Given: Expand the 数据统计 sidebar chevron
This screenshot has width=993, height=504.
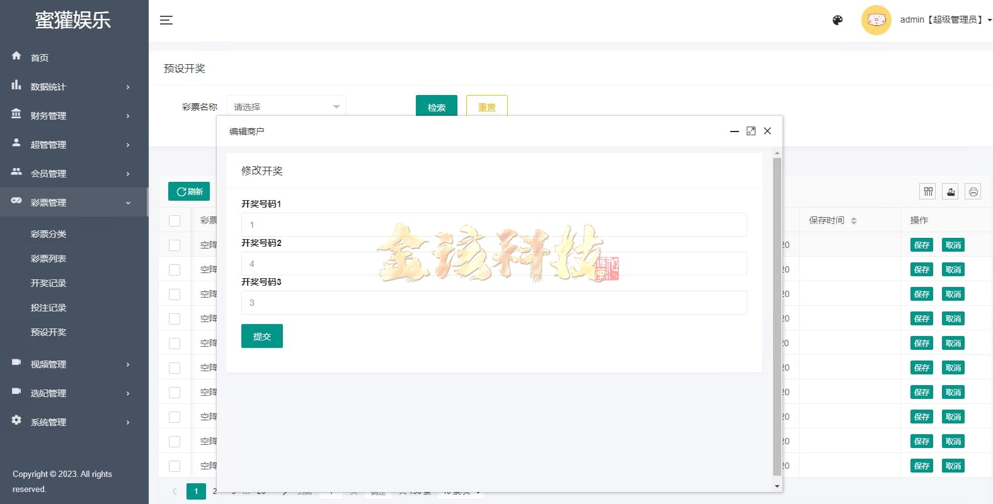Looking at the screenshot, I should 128,87.
